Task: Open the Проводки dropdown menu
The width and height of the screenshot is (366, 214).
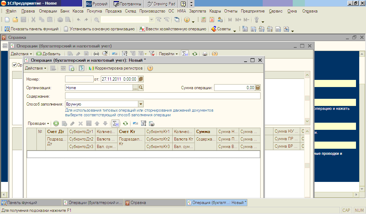Action: tap(38, 123)
